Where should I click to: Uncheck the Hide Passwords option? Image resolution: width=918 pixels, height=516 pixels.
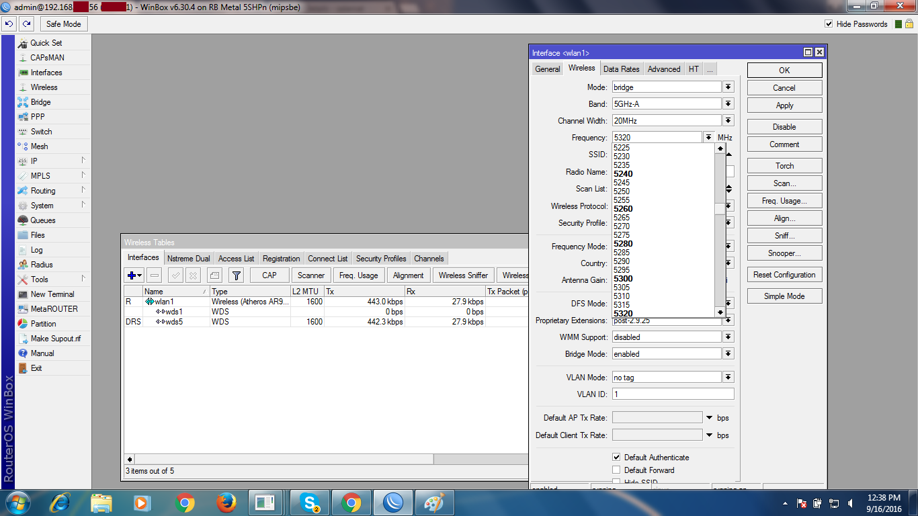point(829,24)
